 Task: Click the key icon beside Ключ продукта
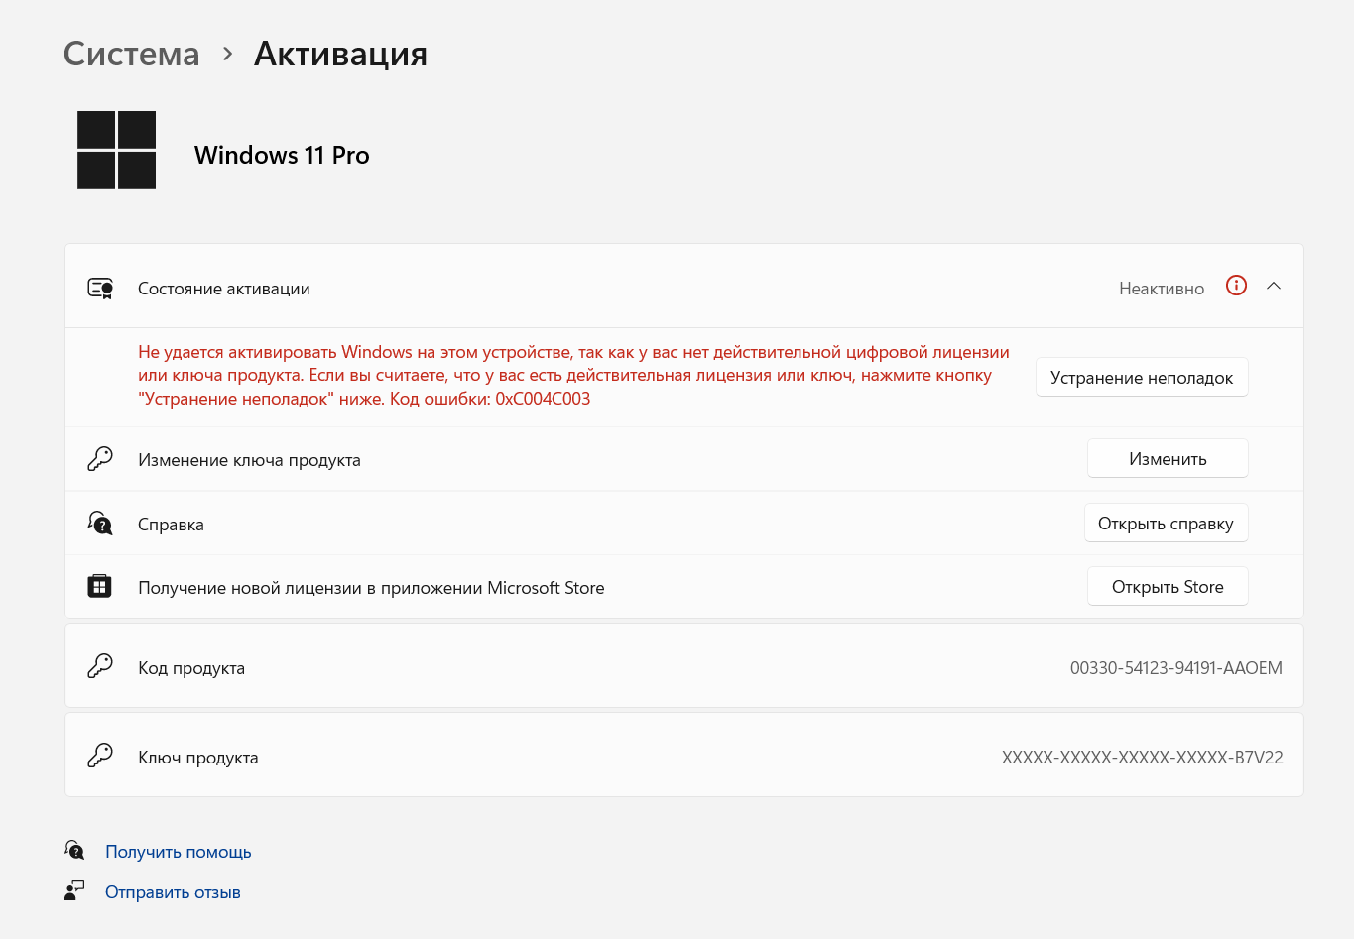[100, 757]
